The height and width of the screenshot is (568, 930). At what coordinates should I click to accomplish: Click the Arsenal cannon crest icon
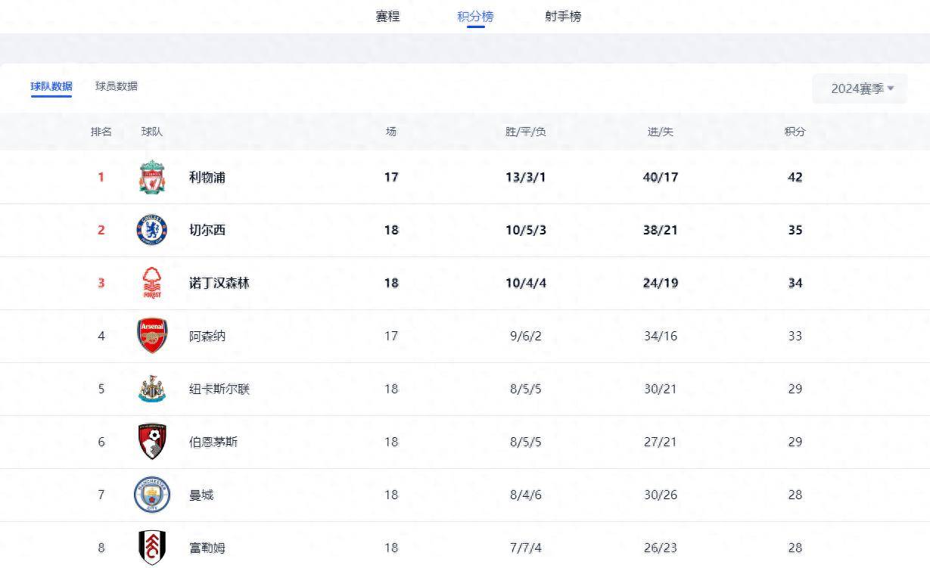[152, 336]
